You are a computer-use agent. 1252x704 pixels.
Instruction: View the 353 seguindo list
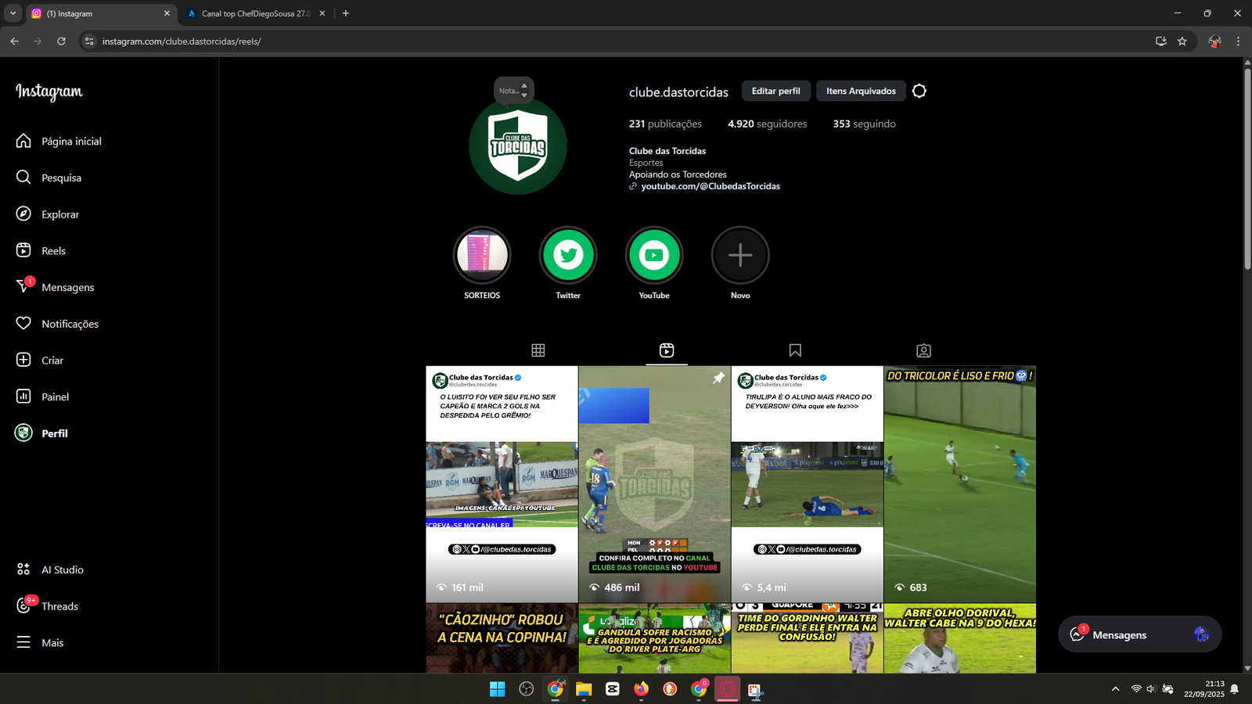point(864,124)
